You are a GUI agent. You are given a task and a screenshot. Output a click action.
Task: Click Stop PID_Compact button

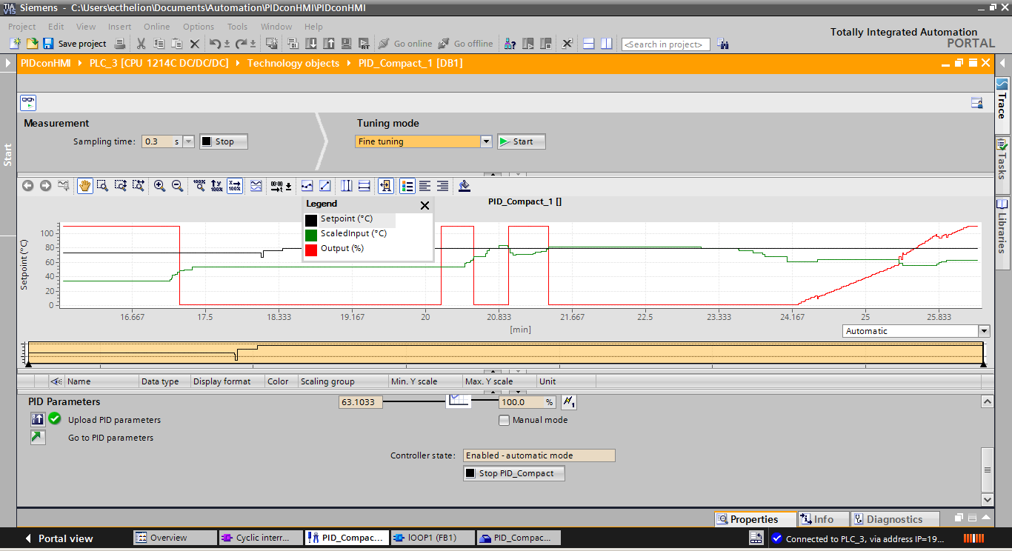[514, 473]
